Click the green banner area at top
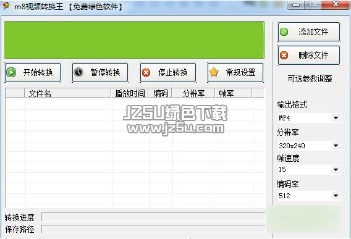 pyautogui.click(x=134, y=40)
